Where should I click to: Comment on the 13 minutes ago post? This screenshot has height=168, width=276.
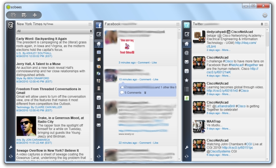tap(145, 79)
